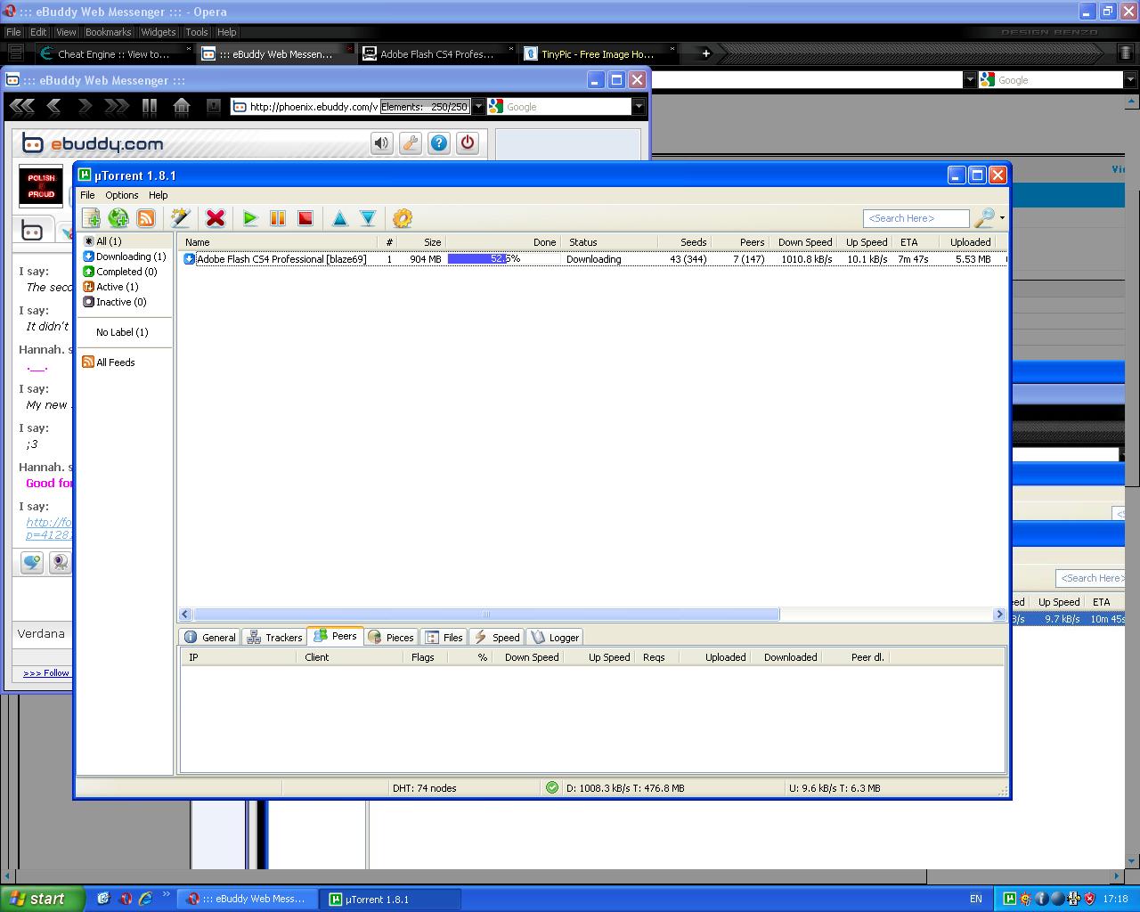Remove the torrent using the red X icon
The image size is (1140, 912).
click(x=215, y=218)
